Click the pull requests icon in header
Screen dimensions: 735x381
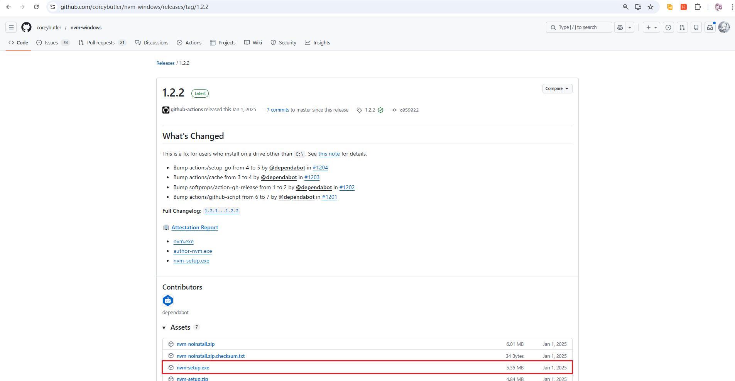(682, 27)
